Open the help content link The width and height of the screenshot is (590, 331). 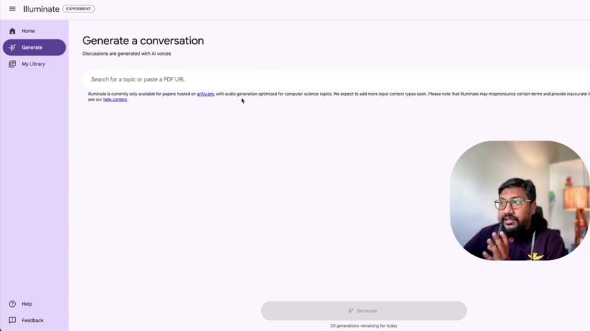[x=115, y=99]
